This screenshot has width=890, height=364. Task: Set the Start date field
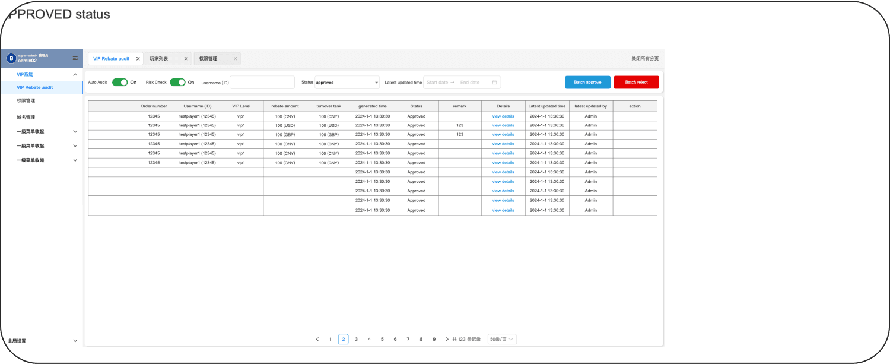(437, 83)
